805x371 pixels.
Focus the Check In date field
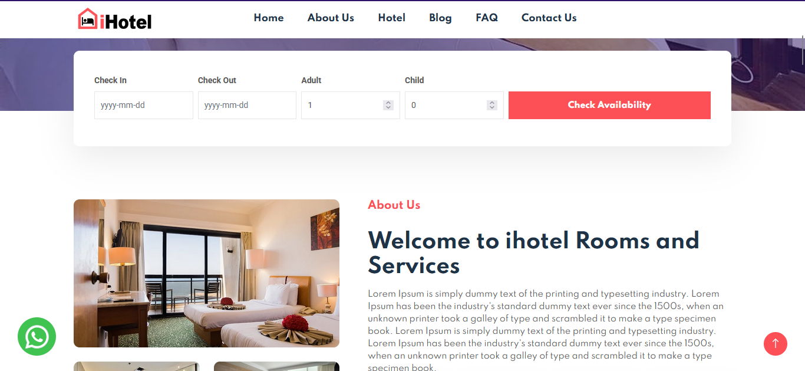(x=144, y=105)
